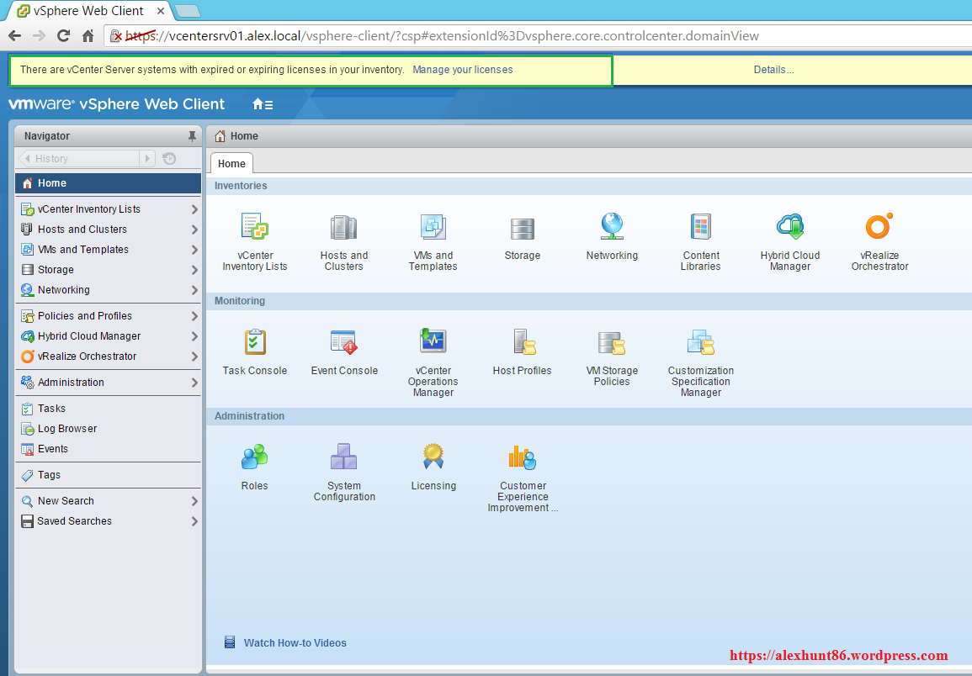The height and width of the screenshot is (676, 972).
Task: Select the Home tab in main panel
Action: [231, 164]
